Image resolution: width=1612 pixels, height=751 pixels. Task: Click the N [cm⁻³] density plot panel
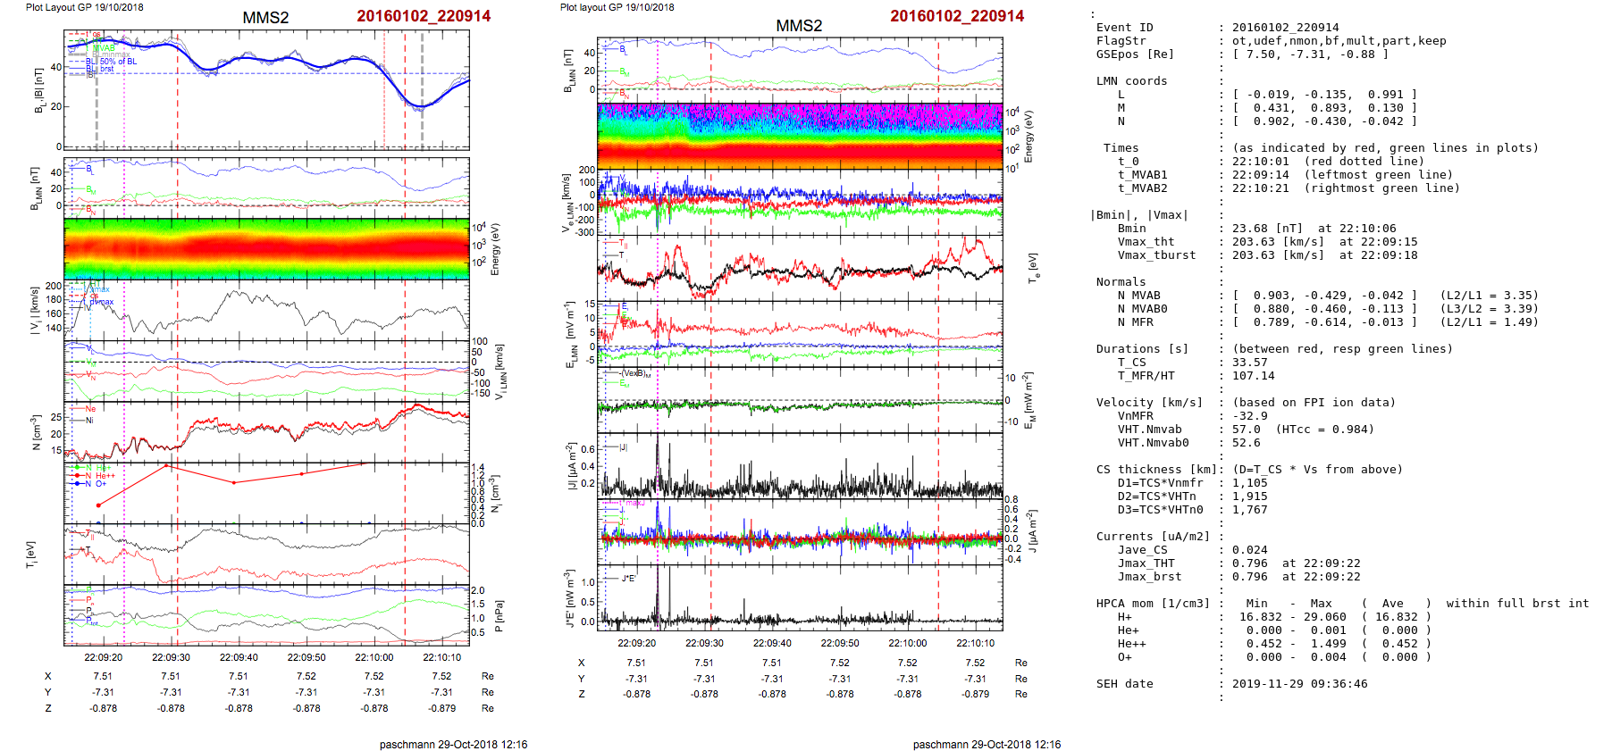point(266,430)
